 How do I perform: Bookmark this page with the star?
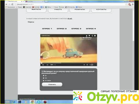pyautogui.click(x=126, y=4)
